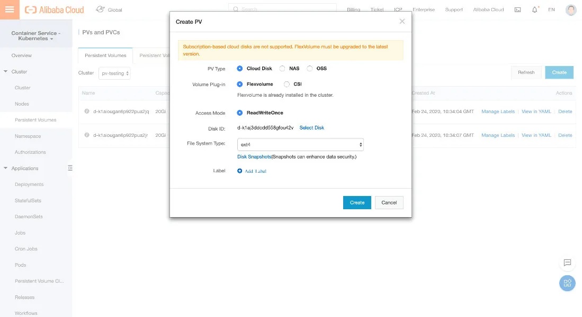Open Support in the top menu
Image resolution: width=582 pixels, height=317 pixels.
(454, 10)
